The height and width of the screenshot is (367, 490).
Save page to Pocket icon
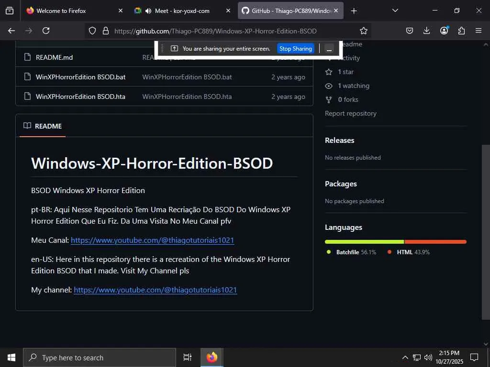point(410,31)
